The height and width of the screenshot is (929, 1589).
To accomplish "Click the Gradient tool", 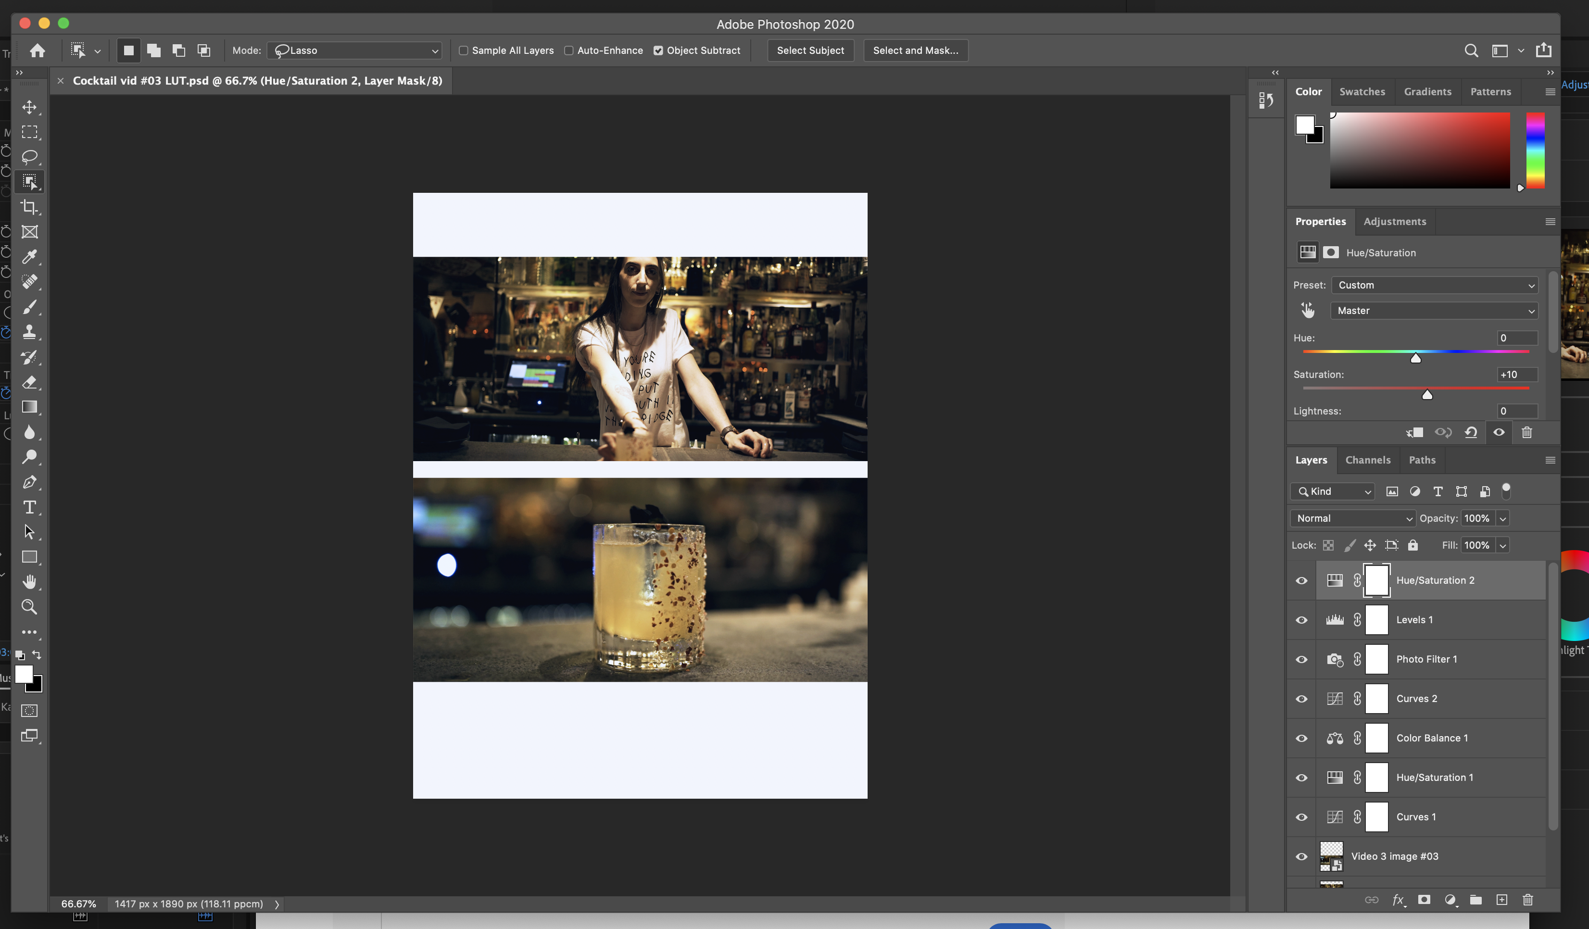I will [29, 407].
